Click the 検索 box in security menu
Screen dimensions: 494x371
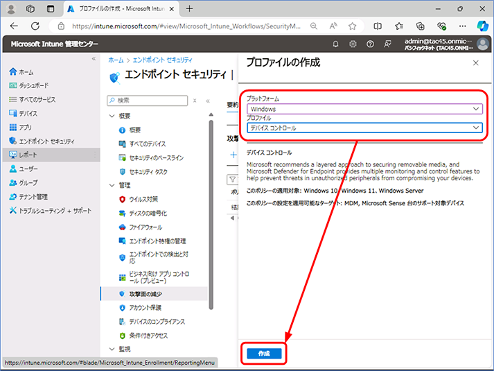coord(148,101)
